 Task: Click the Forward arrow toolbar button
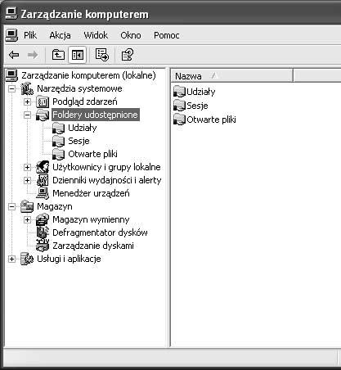pos(33,55)
